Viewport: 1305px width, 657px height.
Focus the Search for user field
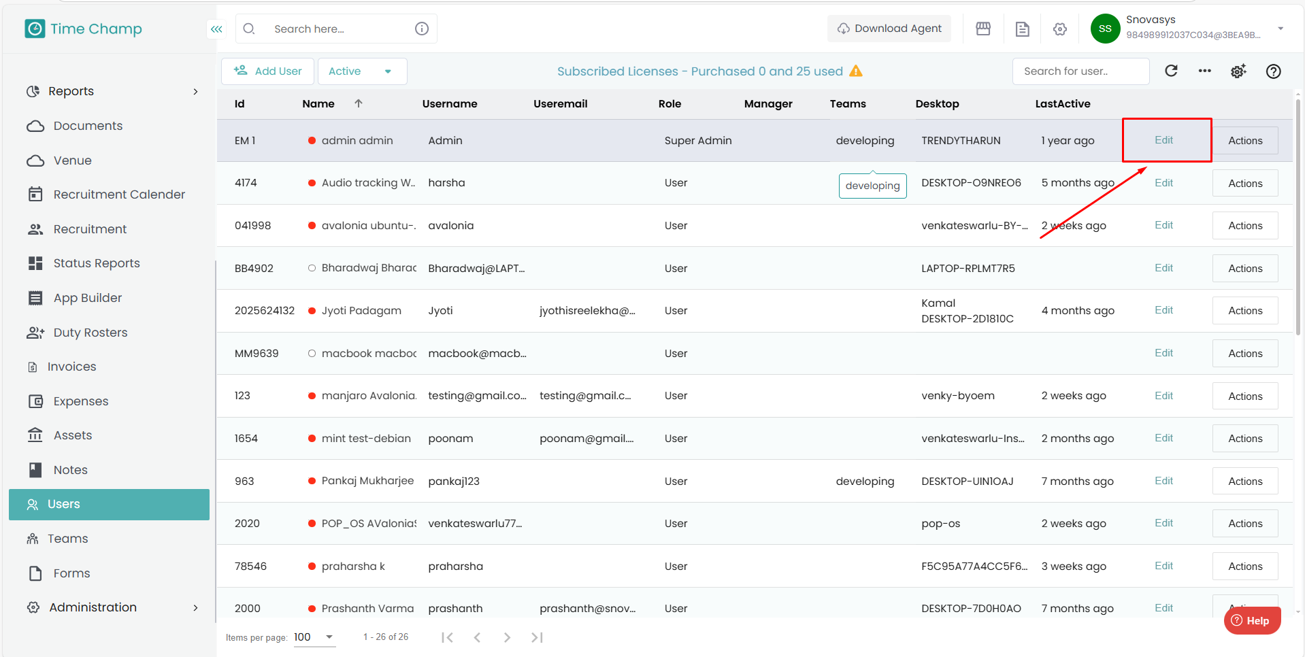[x=1080, y=71]
